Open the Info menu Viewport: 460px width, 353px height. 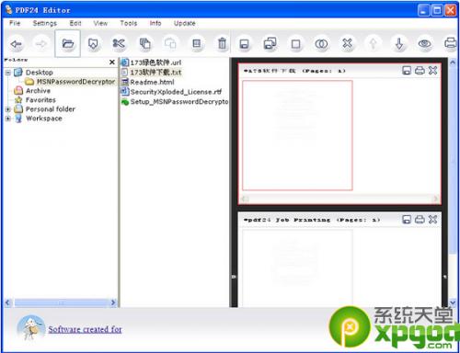point(155,23)
